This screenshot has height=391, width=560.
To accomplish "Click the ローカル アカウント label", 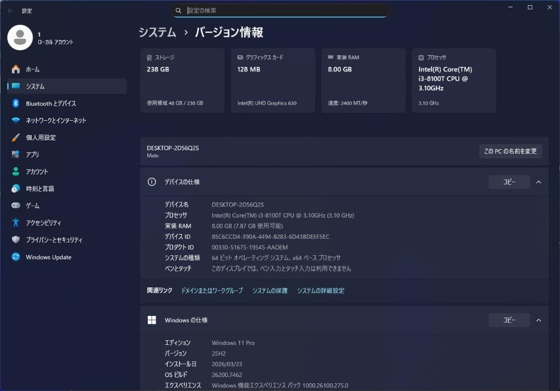I will [x=55, y=42].
